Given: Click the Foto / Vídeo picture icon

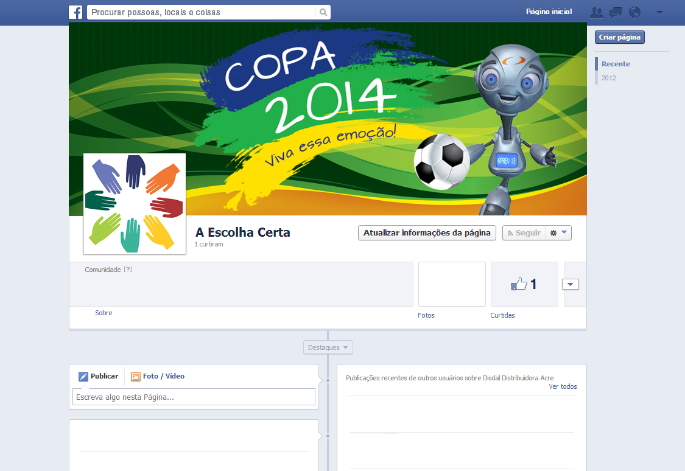Looking at the screenshot, I should pos(136,376).
